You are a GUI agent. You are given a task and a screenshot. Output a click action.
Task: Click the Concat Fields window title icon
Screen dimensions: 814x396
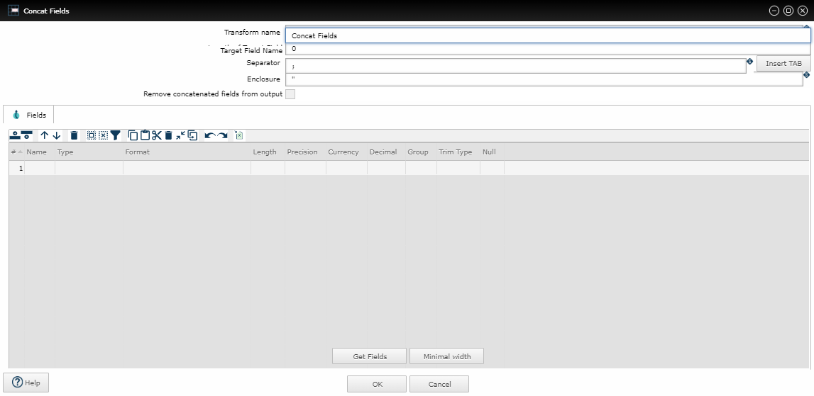[13, 11]
